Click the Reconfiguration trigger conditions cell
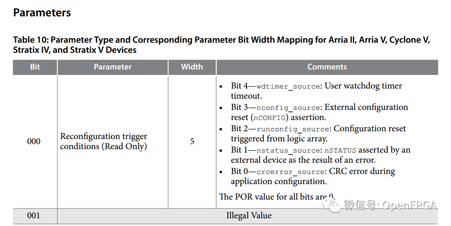This screenshot has height=226, width=451. pyautogui.click(x=104, y=142)
